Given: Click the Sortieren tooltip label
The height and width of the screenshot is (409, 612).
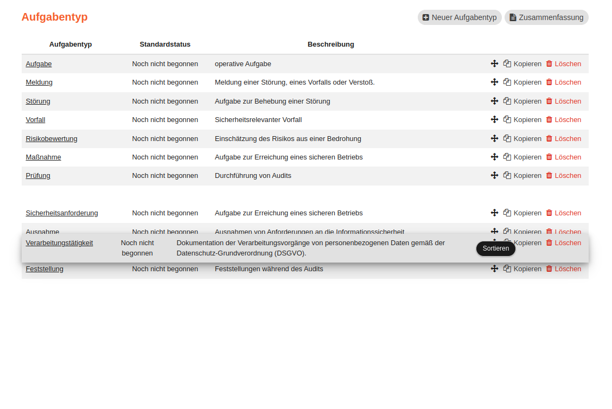Looking at the screenshot, I should (496, 248).
